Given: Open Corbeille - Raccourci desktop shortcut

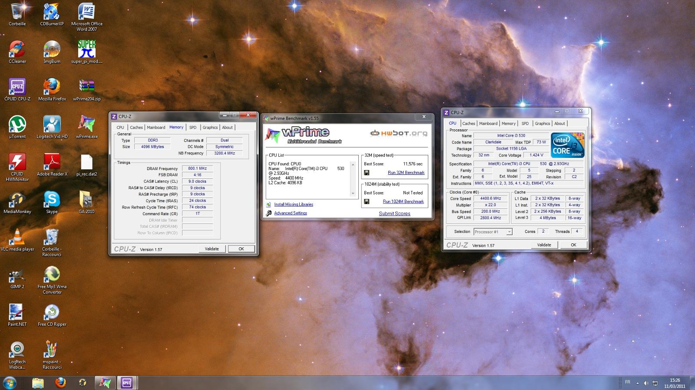Looking at the screenshot, I should [x=52, y=243].
